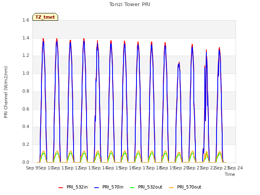Image resolution: width=260 pixels, height=195 pixels.
Task: Click the blue PRI_570in legend swatch
Action: pyautogui.click(x=97, y=188)
